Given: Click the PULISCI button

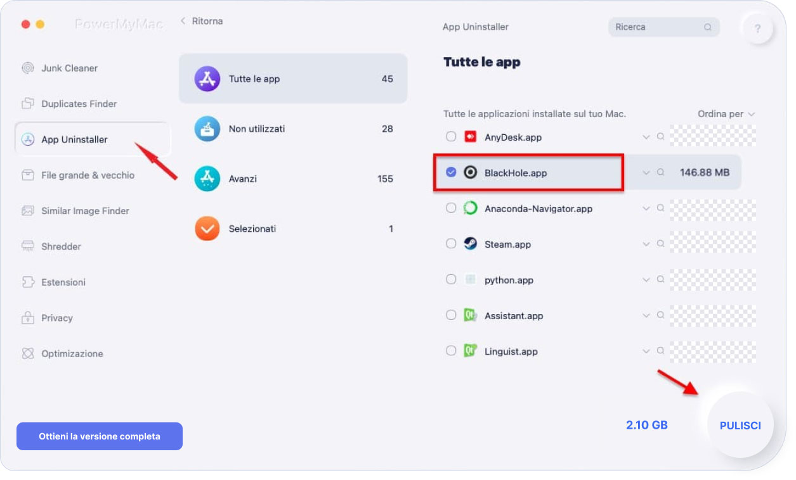Looking at the screenshot, I should [x=740, y=426].
